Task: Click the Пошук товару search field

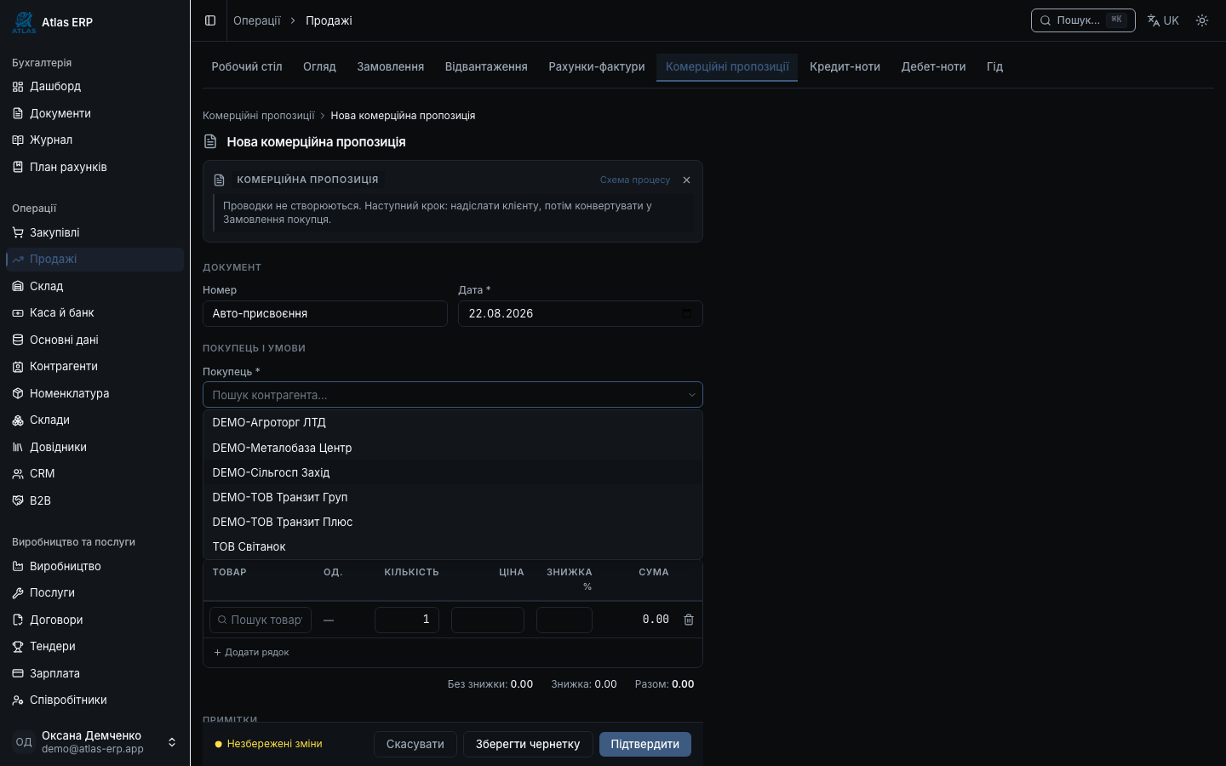Action: pyautogui.click(x=261, y=620)
